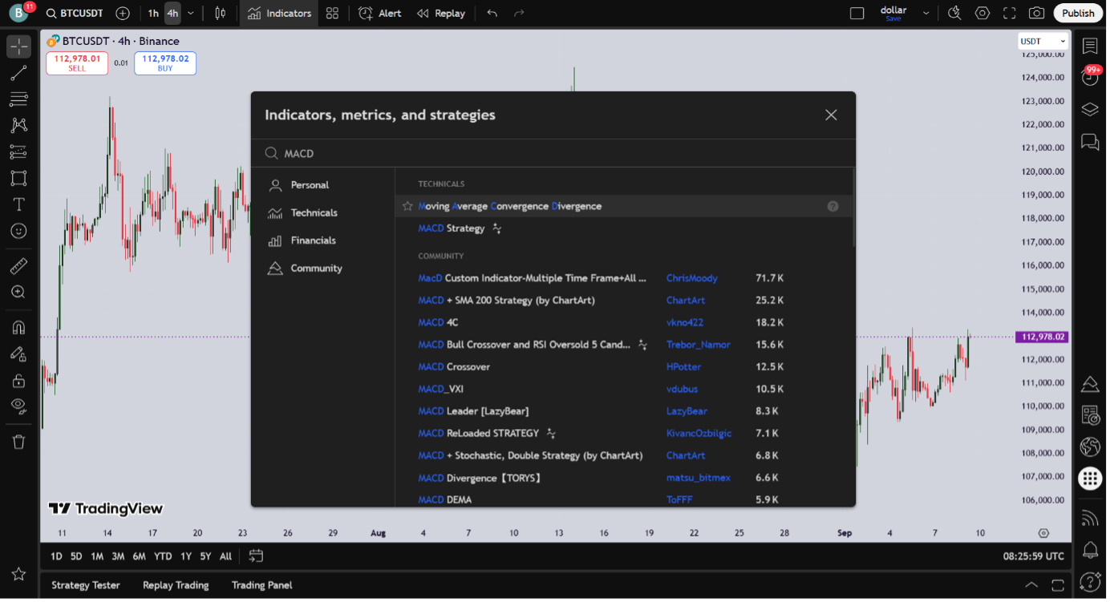Image resolution: width=1110 pixels, height=602 pixels.
Task: Open the USDT currency dropdown
Action: pyautogui.click(x=1043, y=41)
